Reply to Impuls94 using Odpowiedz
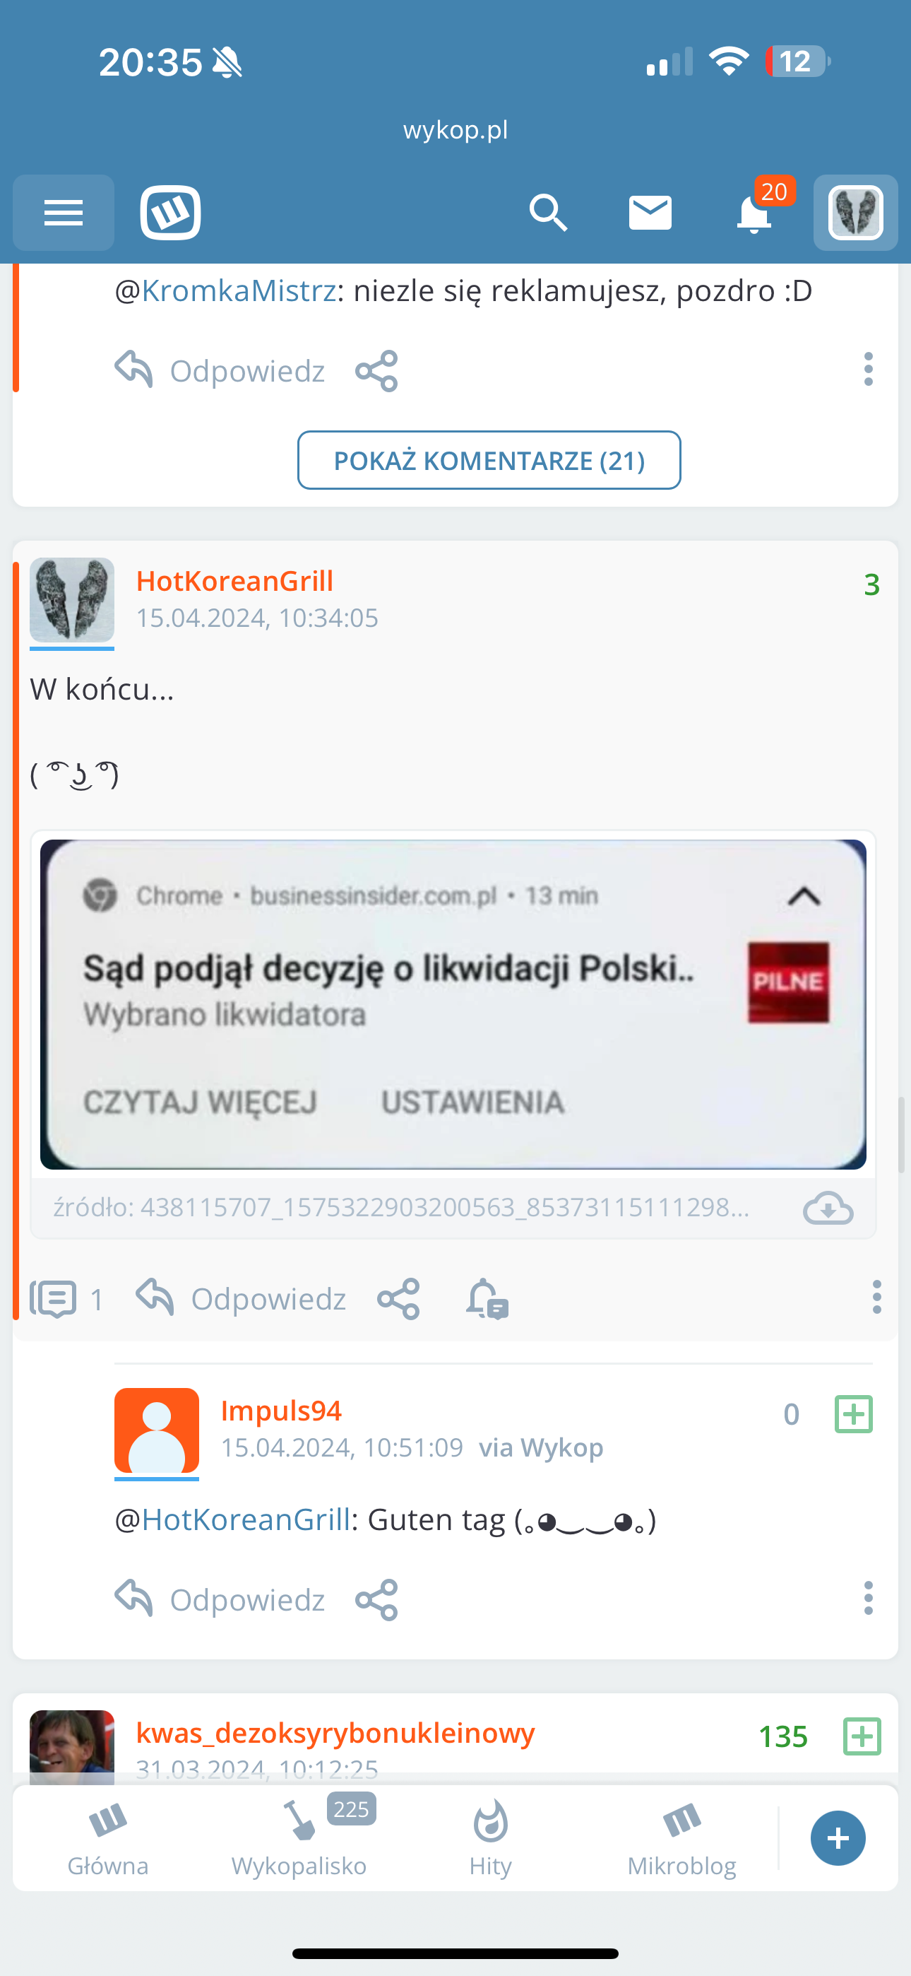Image resolution: width=911 pixels, height=1976 pixels. [x=220, y=1599]
